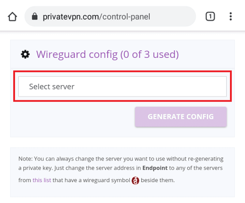Click the "/control-panel" part of the URL
Image resolution: width=245 pixels, height=203 pixels.
(x=125, y=17)
